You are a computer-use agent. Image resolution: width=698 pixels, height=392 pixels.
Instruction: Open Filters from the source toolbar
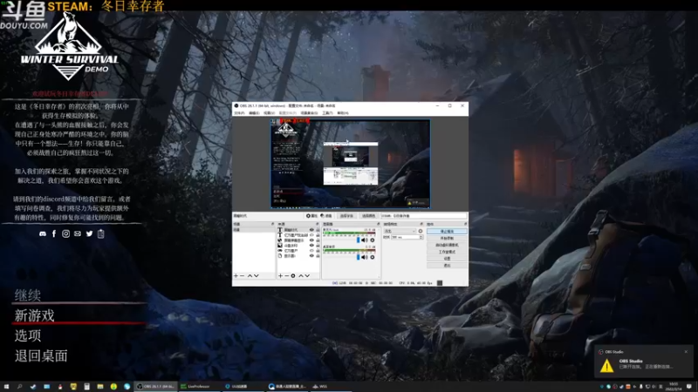(326, 216)
